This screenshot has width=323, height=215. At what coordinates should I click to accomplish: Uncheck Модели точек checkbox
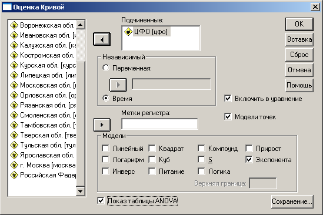[x=228, y=117]
